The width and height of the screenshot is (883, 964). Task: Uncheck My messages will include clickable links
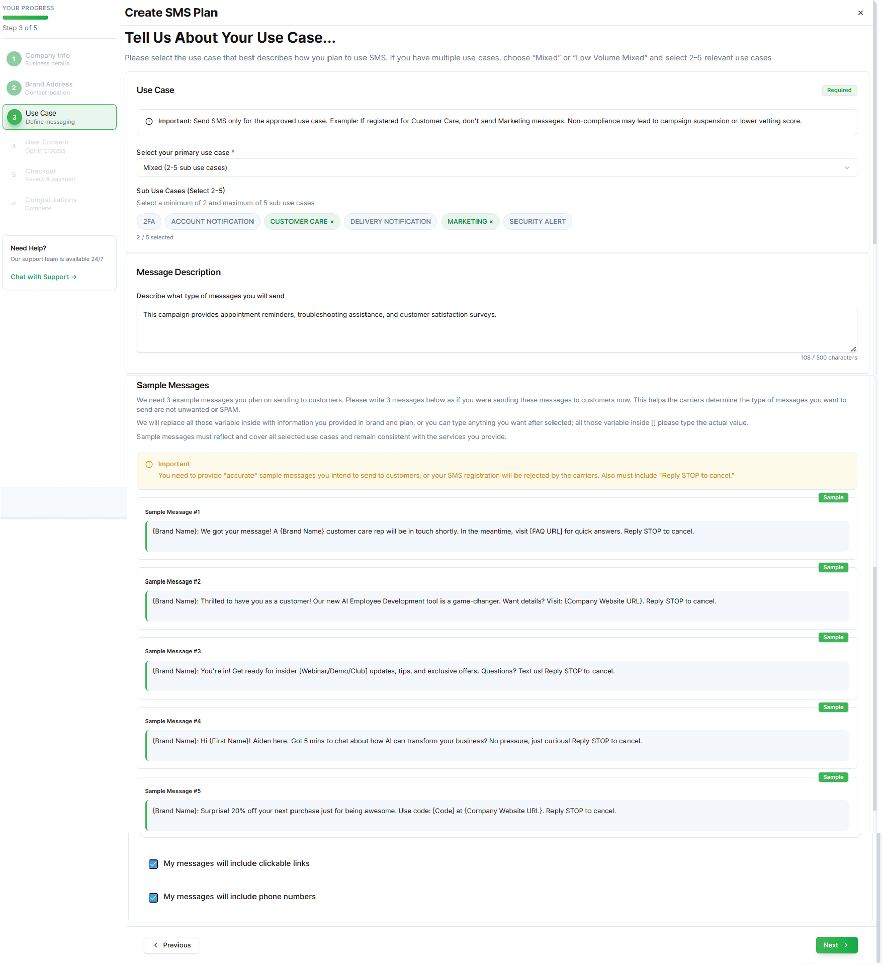point(153,864)
